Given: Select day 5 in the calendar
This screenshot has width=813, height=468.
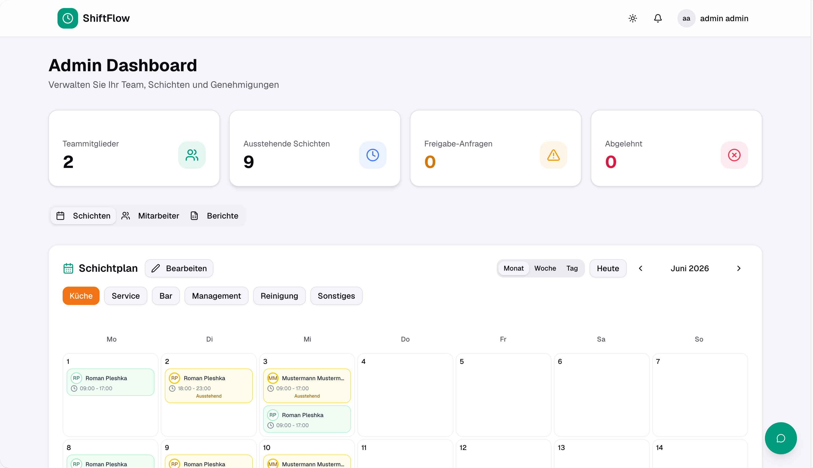Looking at the screenshot, I should point(503,395).
